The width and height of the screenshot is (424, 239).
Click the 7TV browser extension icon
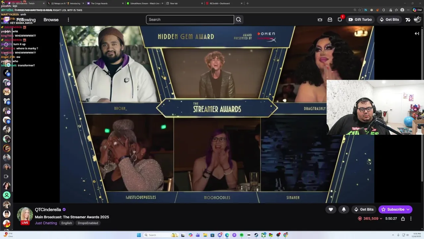click(x=366, y=10)
